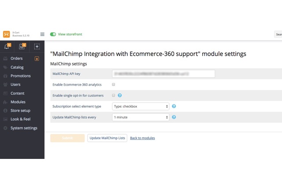Open System settings in sidebar

click(24, 128)
